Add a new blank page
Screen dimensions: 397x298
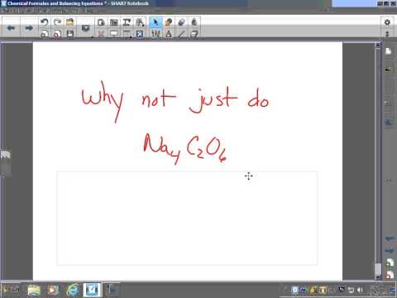(x=45, y=34)
